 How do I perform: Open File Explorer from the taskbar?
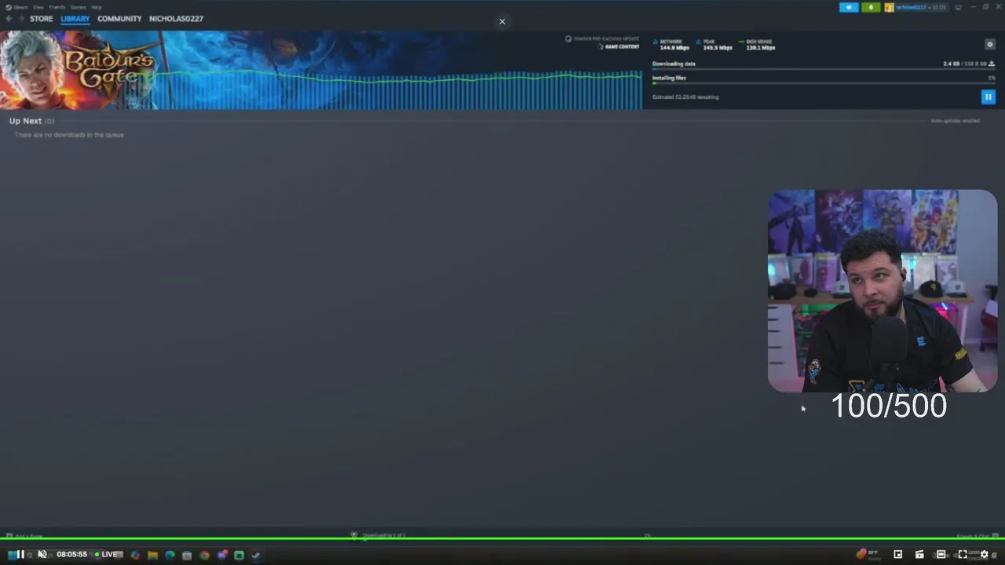[152, 556]
